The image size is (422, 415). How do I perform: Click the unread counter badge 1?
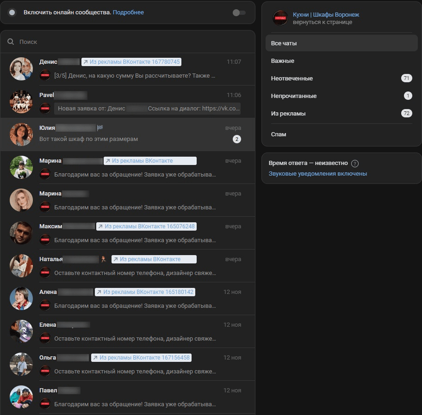pyautogui.click(x=408, y=96)
